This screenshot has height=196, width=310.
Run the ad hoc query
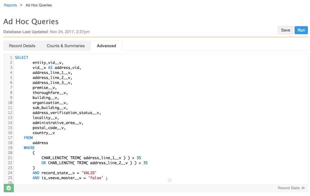click(x=301, y=30)
